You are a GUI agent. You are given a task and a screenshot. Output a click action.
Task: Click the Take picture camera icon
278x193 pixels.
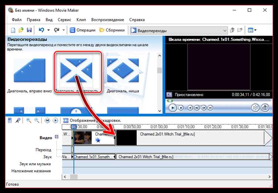pos(265,108)
